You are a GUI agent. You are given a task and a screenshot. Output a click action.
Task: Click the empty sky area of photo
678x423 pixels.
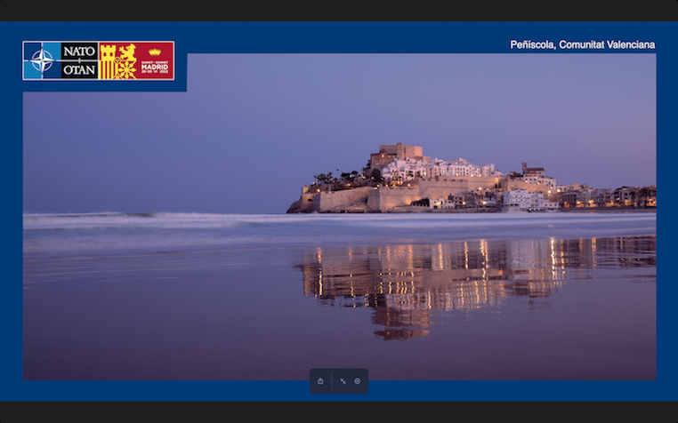(x=222, y=124)
